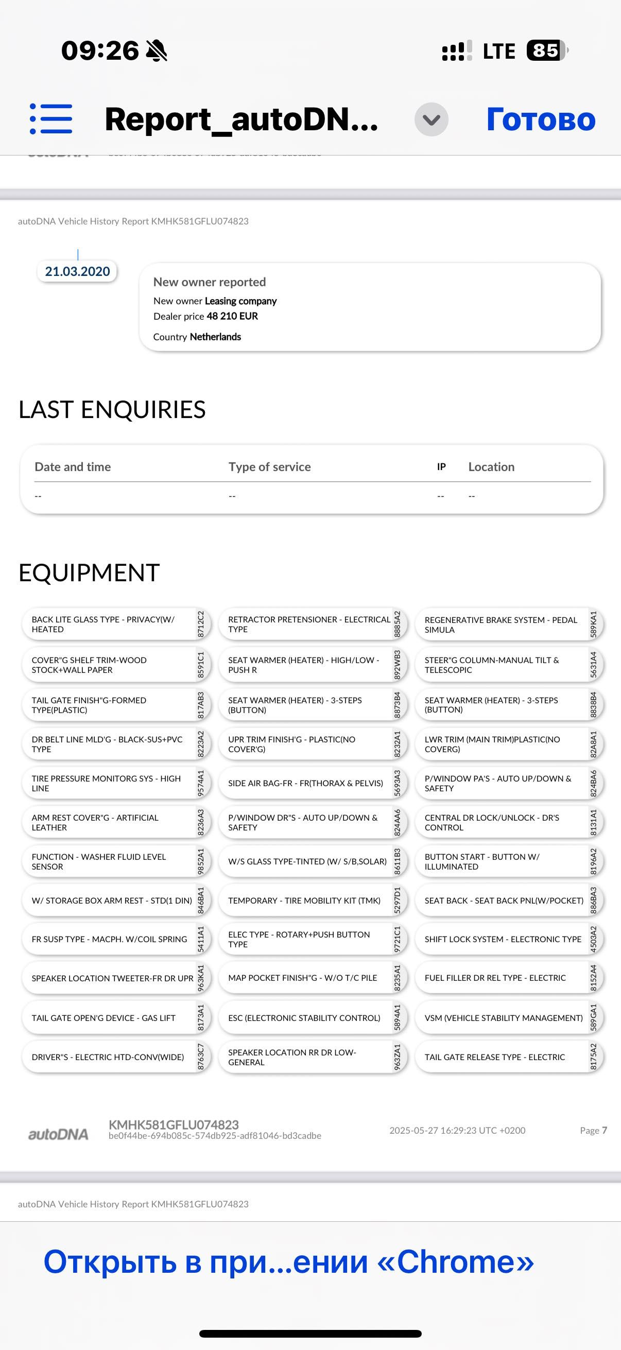The width and height of the screenshot is (621, 1350).
Task: Tap the battery indicator showing 85
Action: (548, 51)
